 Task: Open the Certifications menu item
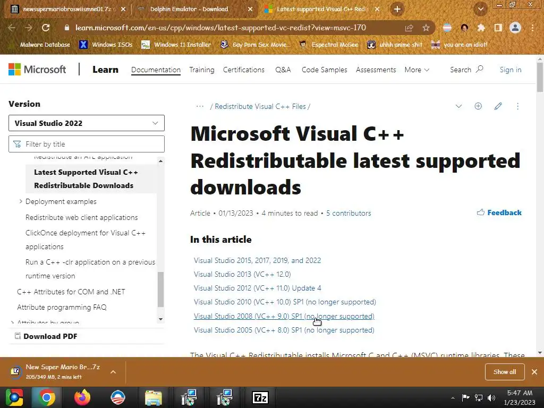[243, 70]
